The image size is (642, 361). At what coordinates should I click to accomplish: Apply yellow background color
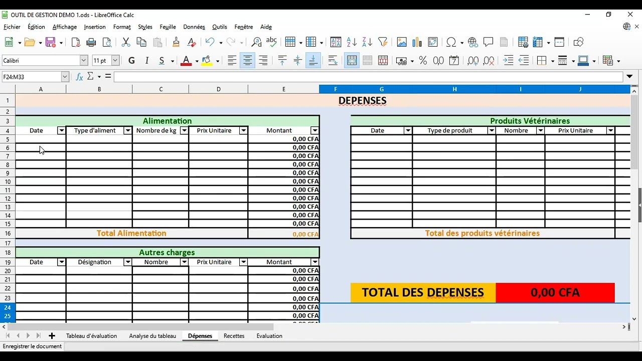pos(206,61)
